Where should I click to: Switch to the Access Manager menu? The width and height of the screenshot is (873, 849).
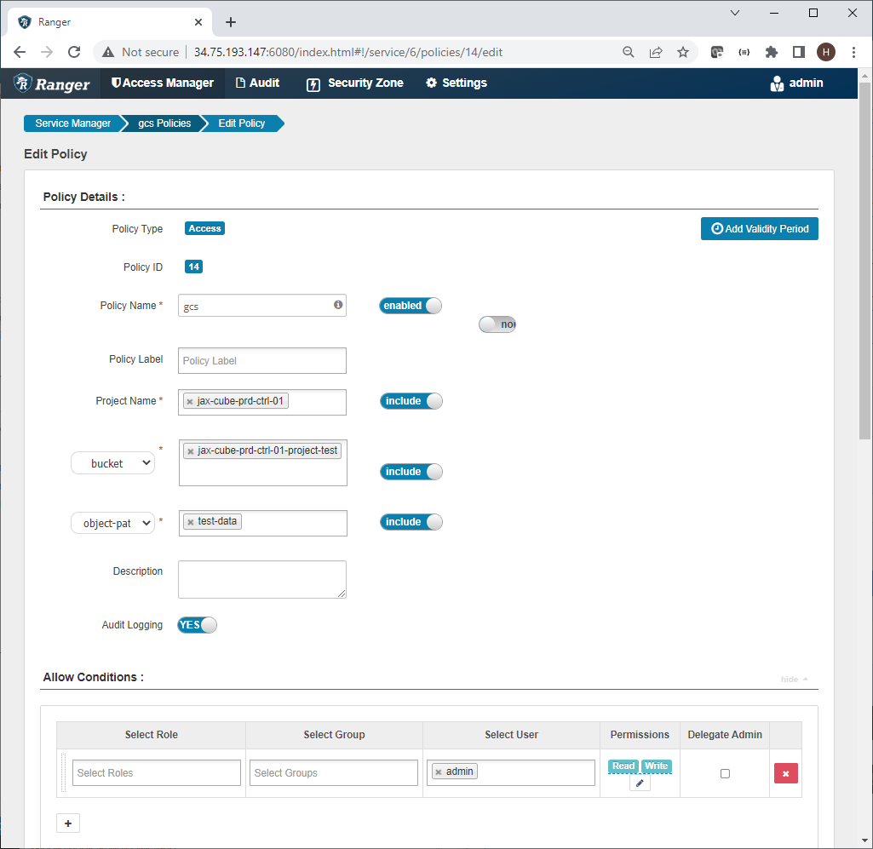pos(162,83)
